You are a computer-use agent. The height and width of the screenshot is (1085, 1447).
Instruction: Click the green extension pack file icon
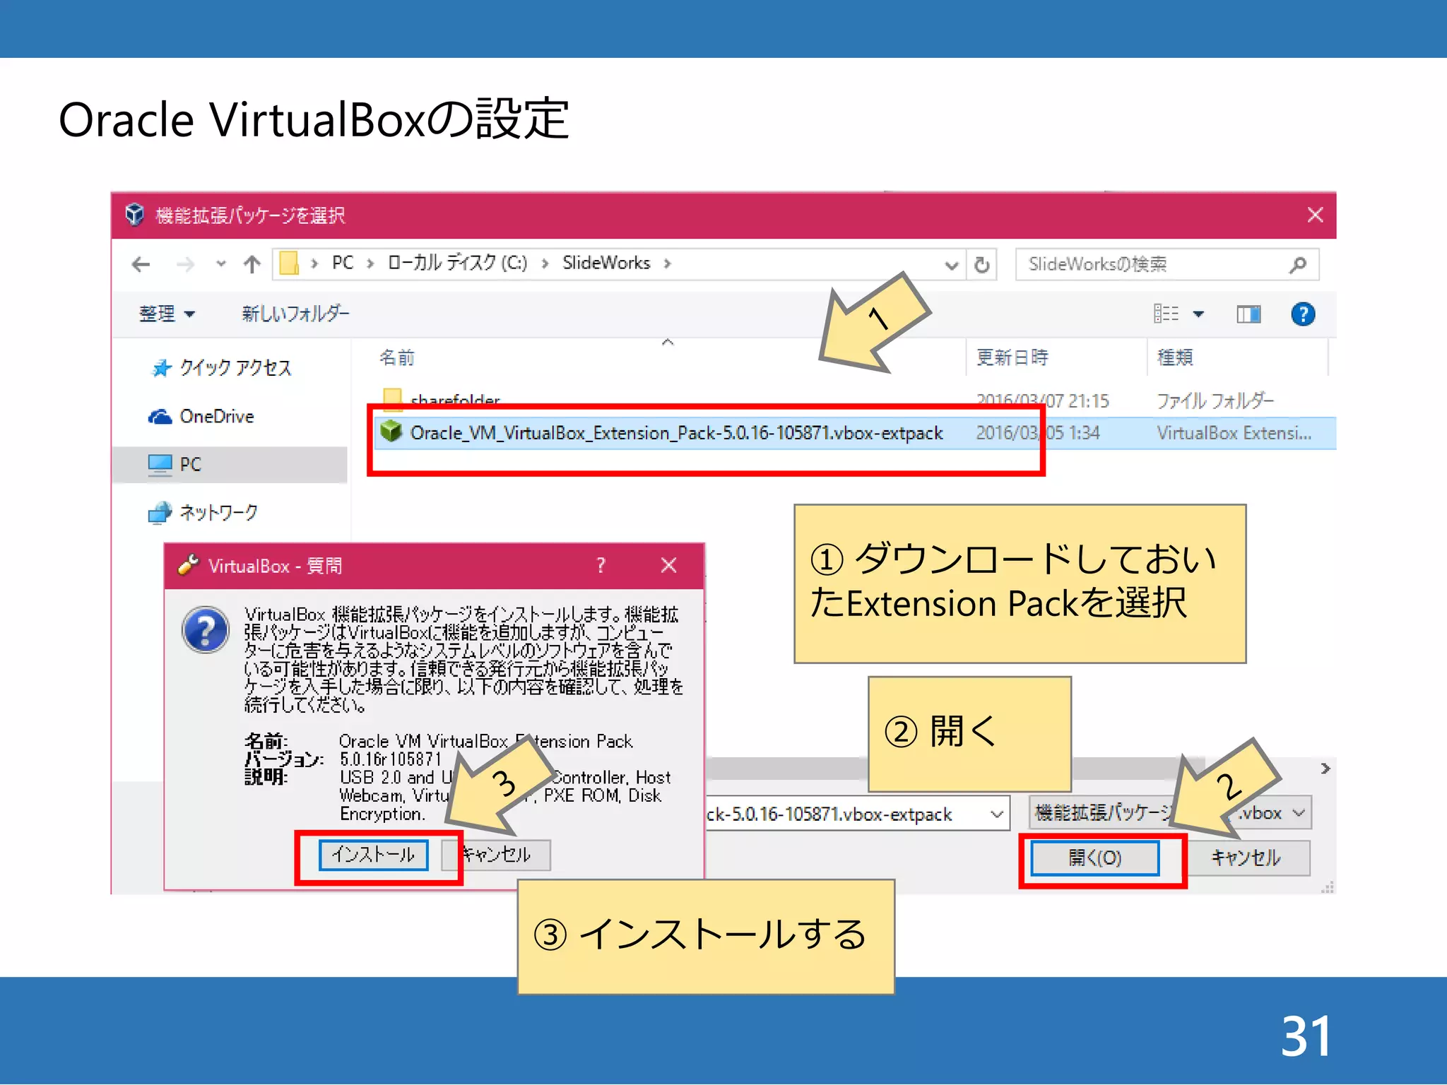pyautogui.click(x=391, y=431)
